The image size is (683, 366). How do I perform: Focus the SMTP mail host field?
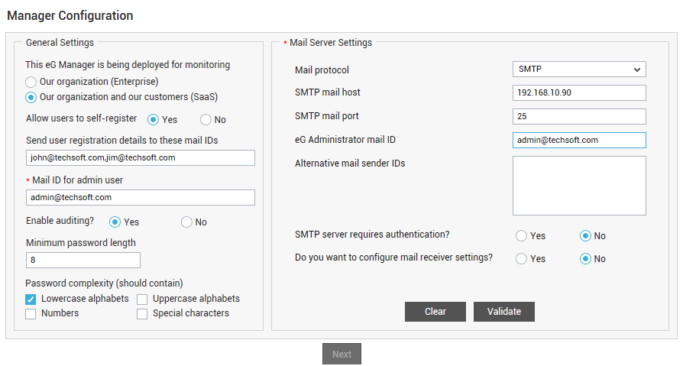[x=579, y=92]
